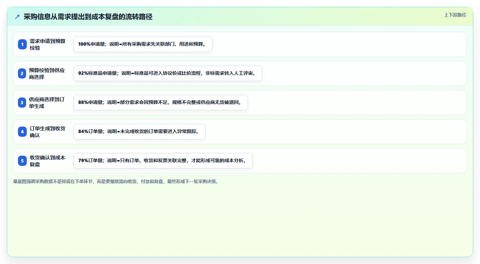Click the step 1 number badge
The height and width of the screenshot is (264, 480).
pyautogui.click(x=22, y=44)
